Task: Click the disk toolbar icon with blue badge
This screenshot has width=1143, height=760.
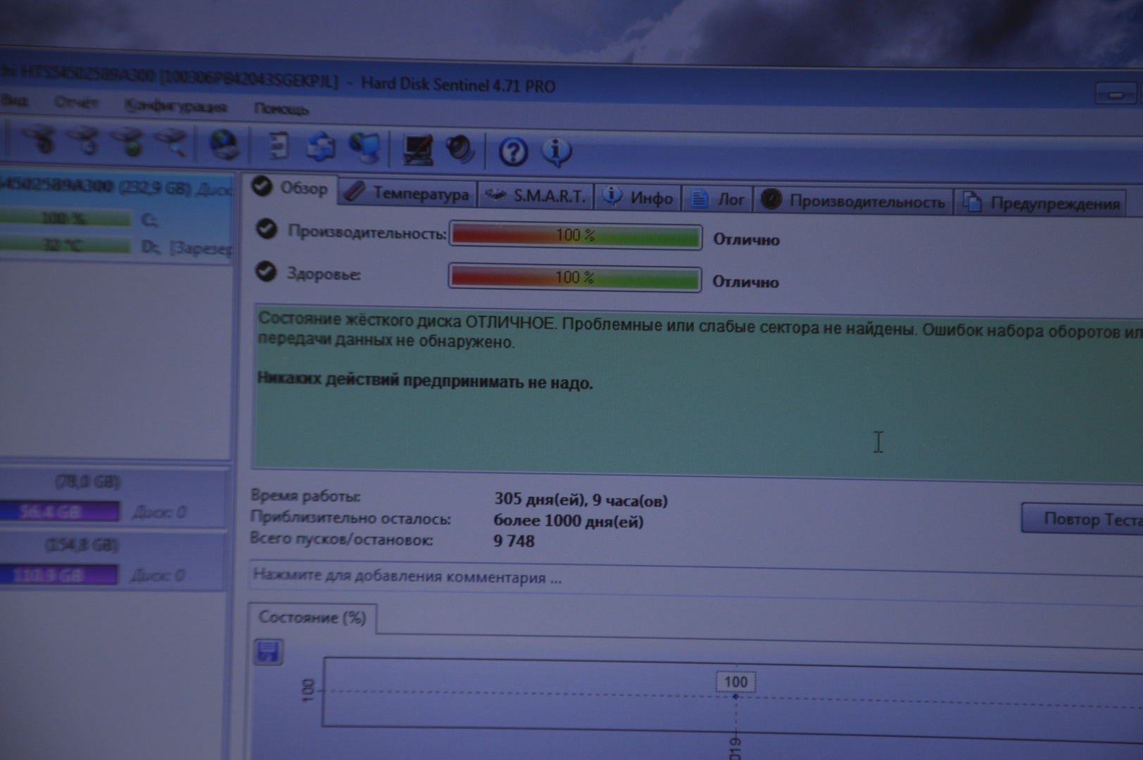Action: pos(86,139)
